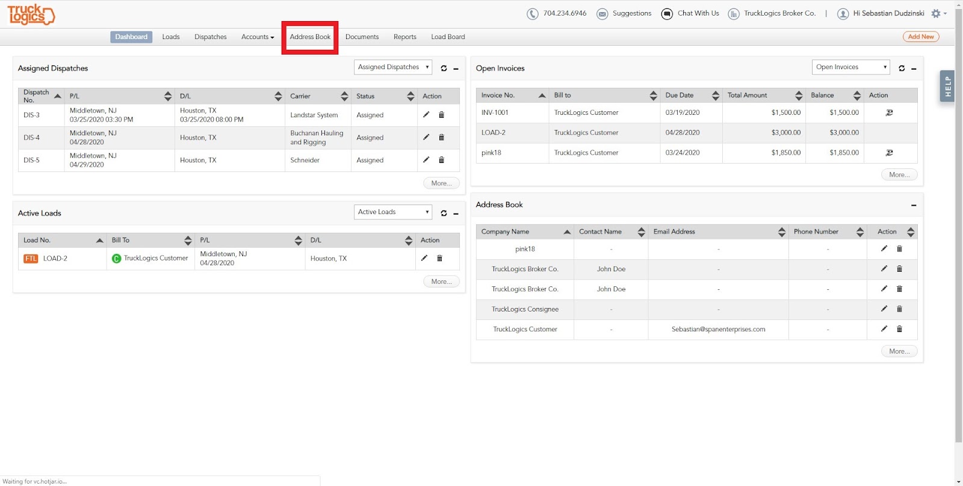Refresh the Assigned Dispatches panel

point(444,69)
